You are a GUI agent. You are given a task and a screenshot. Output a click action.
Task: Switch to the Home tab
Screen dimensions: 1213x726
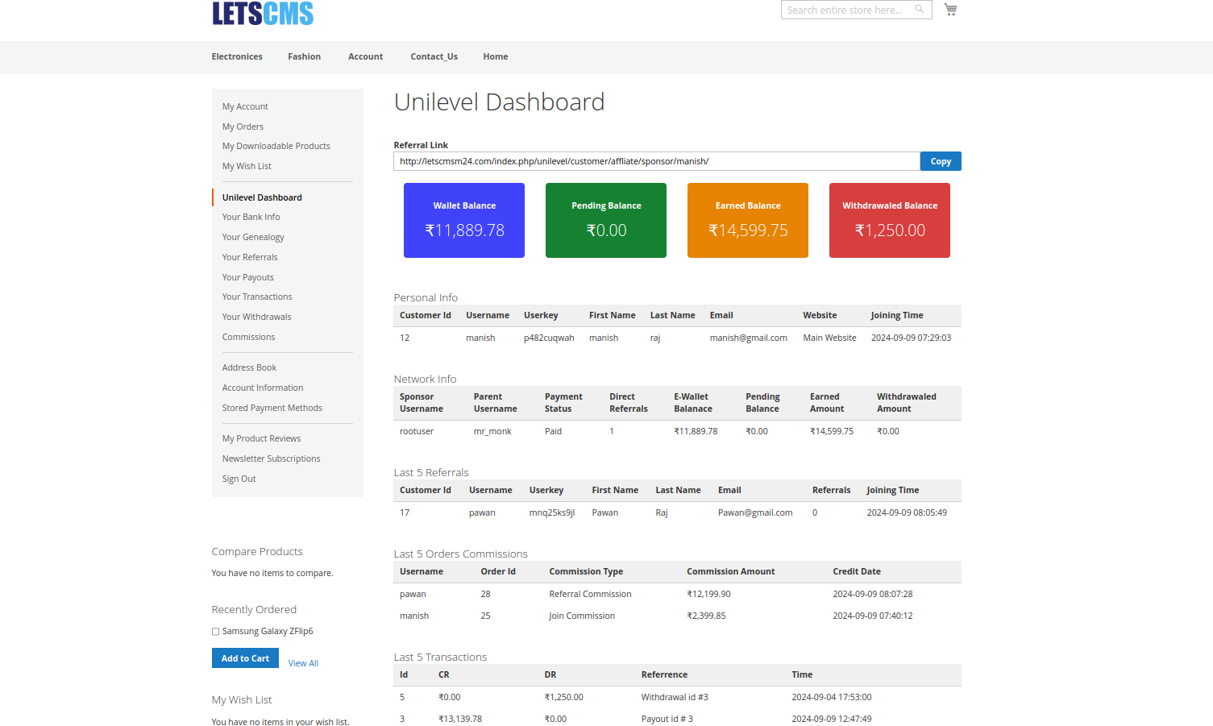point(495,56)
